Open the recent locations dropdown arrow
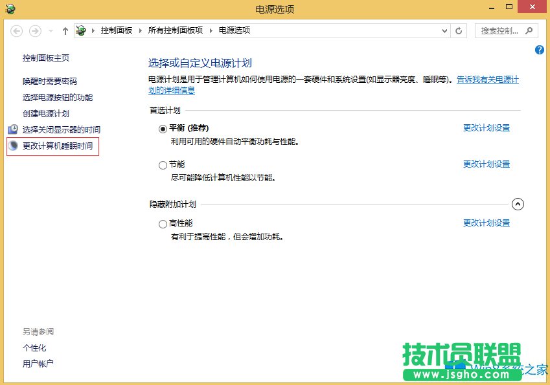 [51, 30]
